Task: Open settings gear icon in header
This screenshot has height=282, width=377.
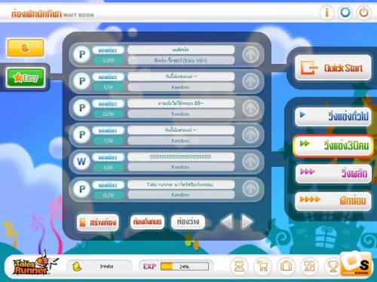Action: click(x=345, y=12)
